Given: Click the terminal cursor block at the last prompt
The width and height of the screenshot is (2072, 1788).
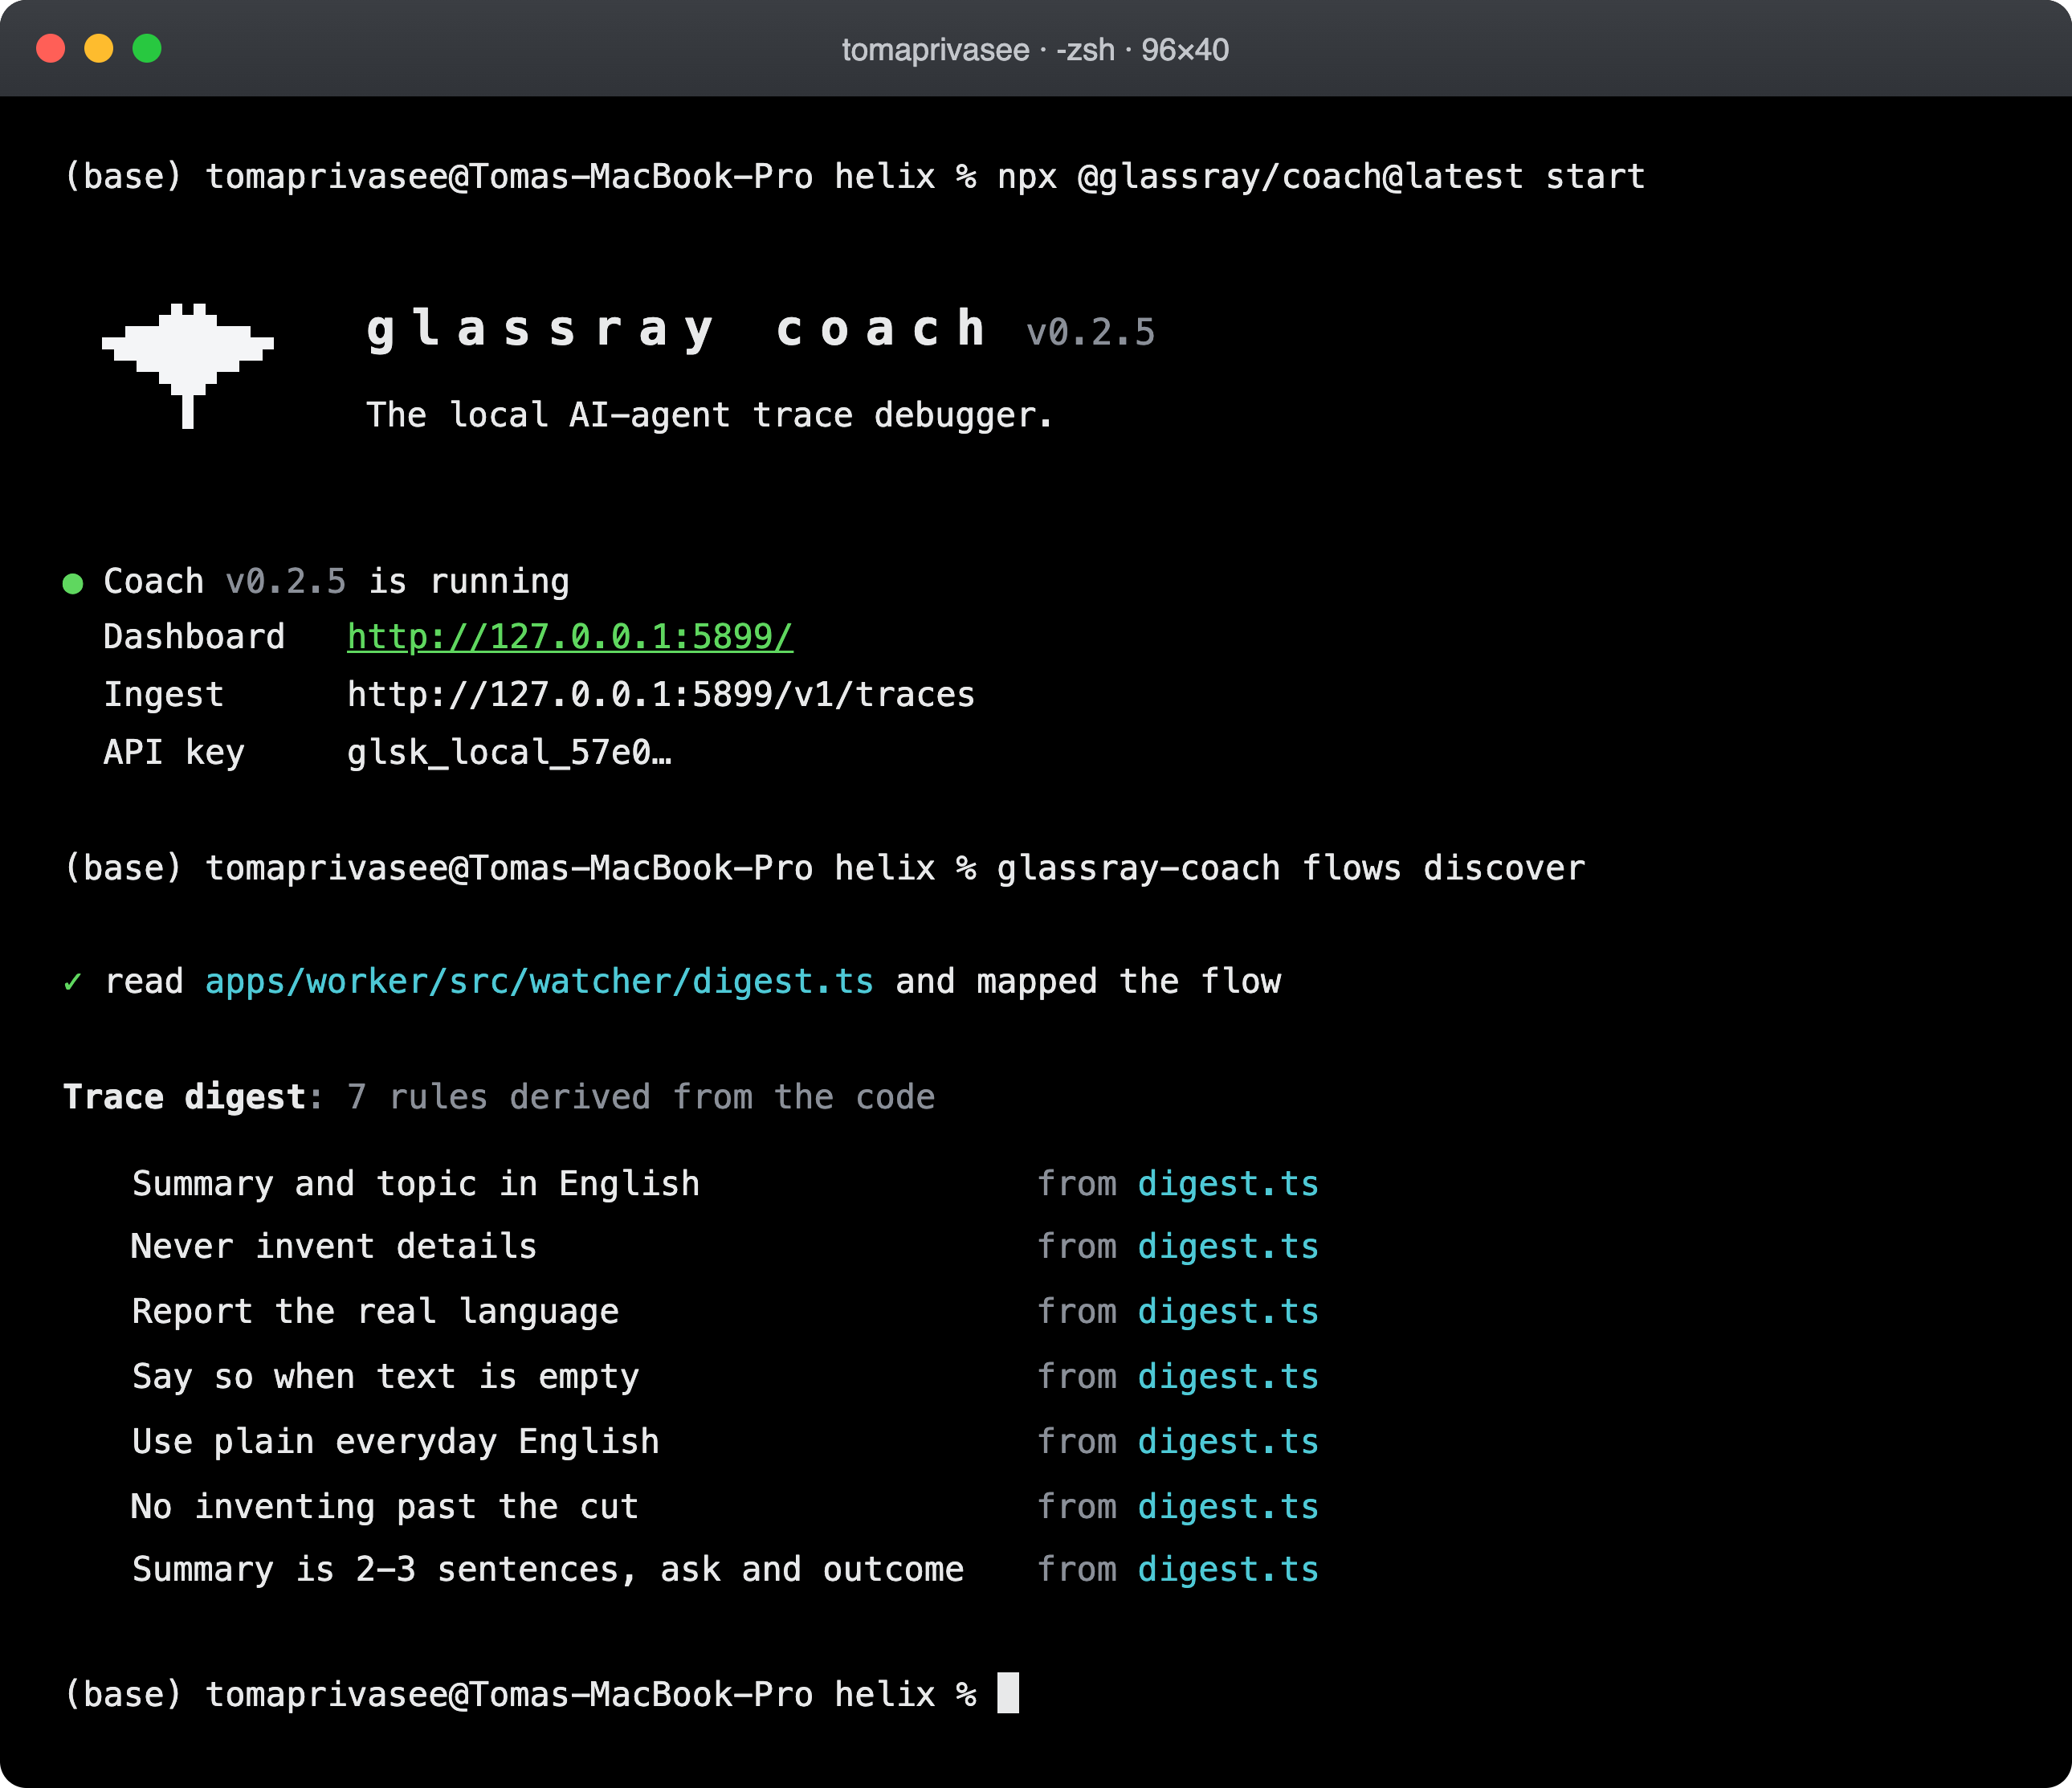Looking at the screenshot, I should click(x=1008, y=1693).
